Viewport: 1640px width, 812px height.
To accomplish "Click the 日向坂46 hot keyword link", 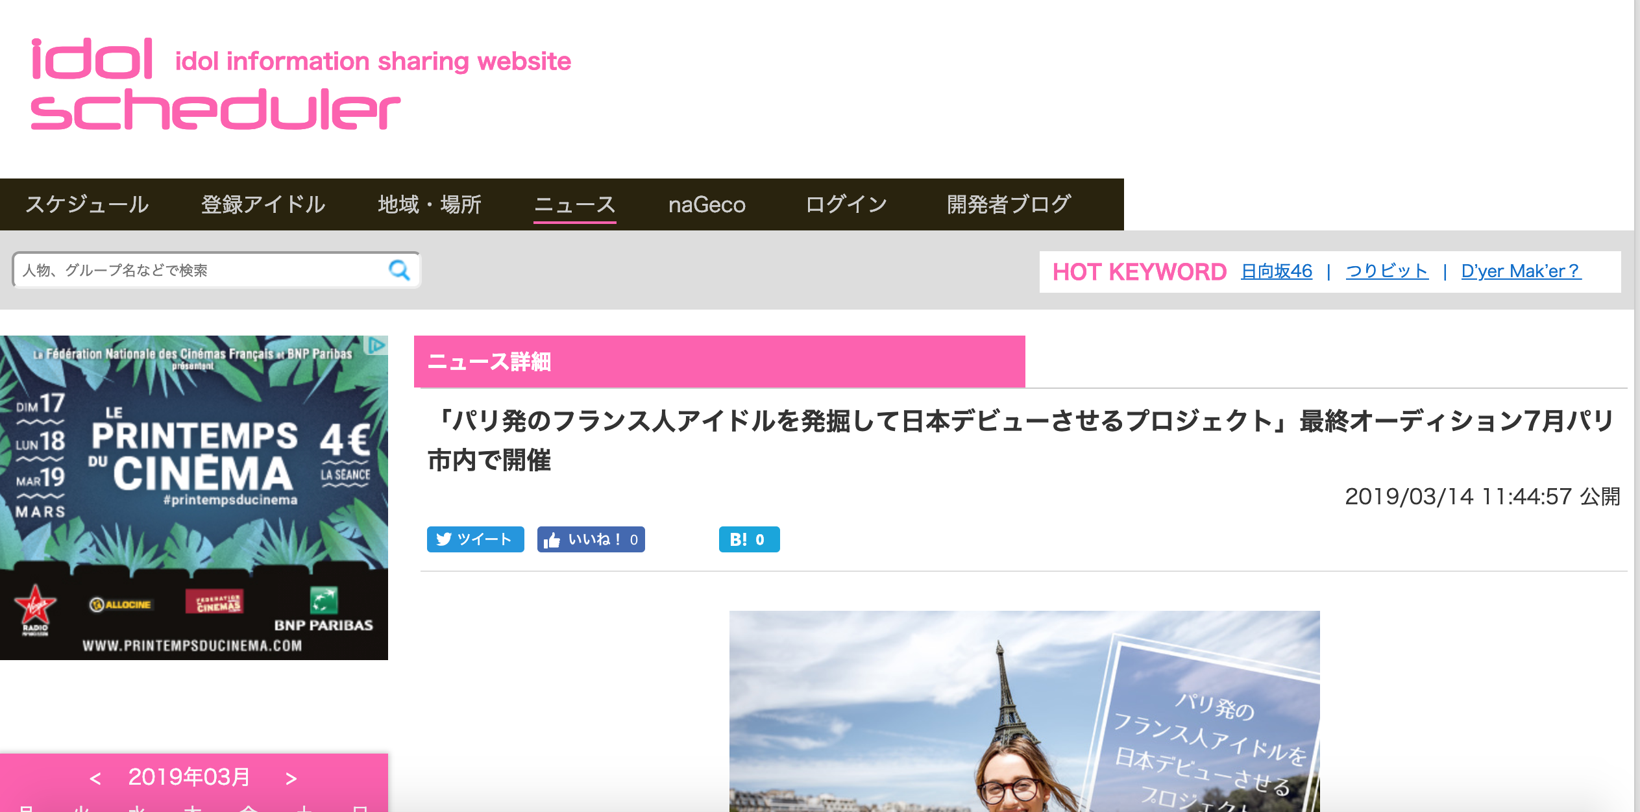I will (x=1276, y=271).
